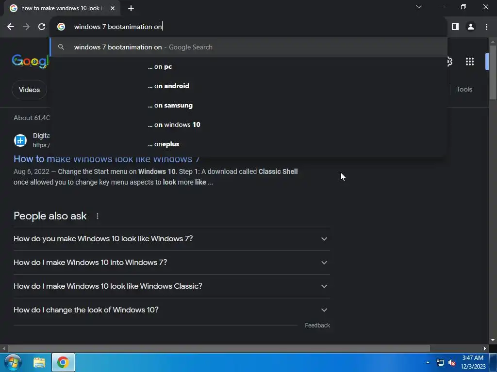The image size is (497, 372).
Task: Choose the '... on pc' suggestion
Action: [x=248, y=67]
